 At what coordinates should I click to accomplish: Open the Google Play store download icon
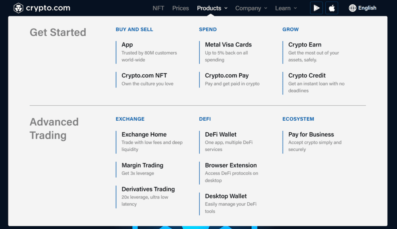click(x=316, y=8)
